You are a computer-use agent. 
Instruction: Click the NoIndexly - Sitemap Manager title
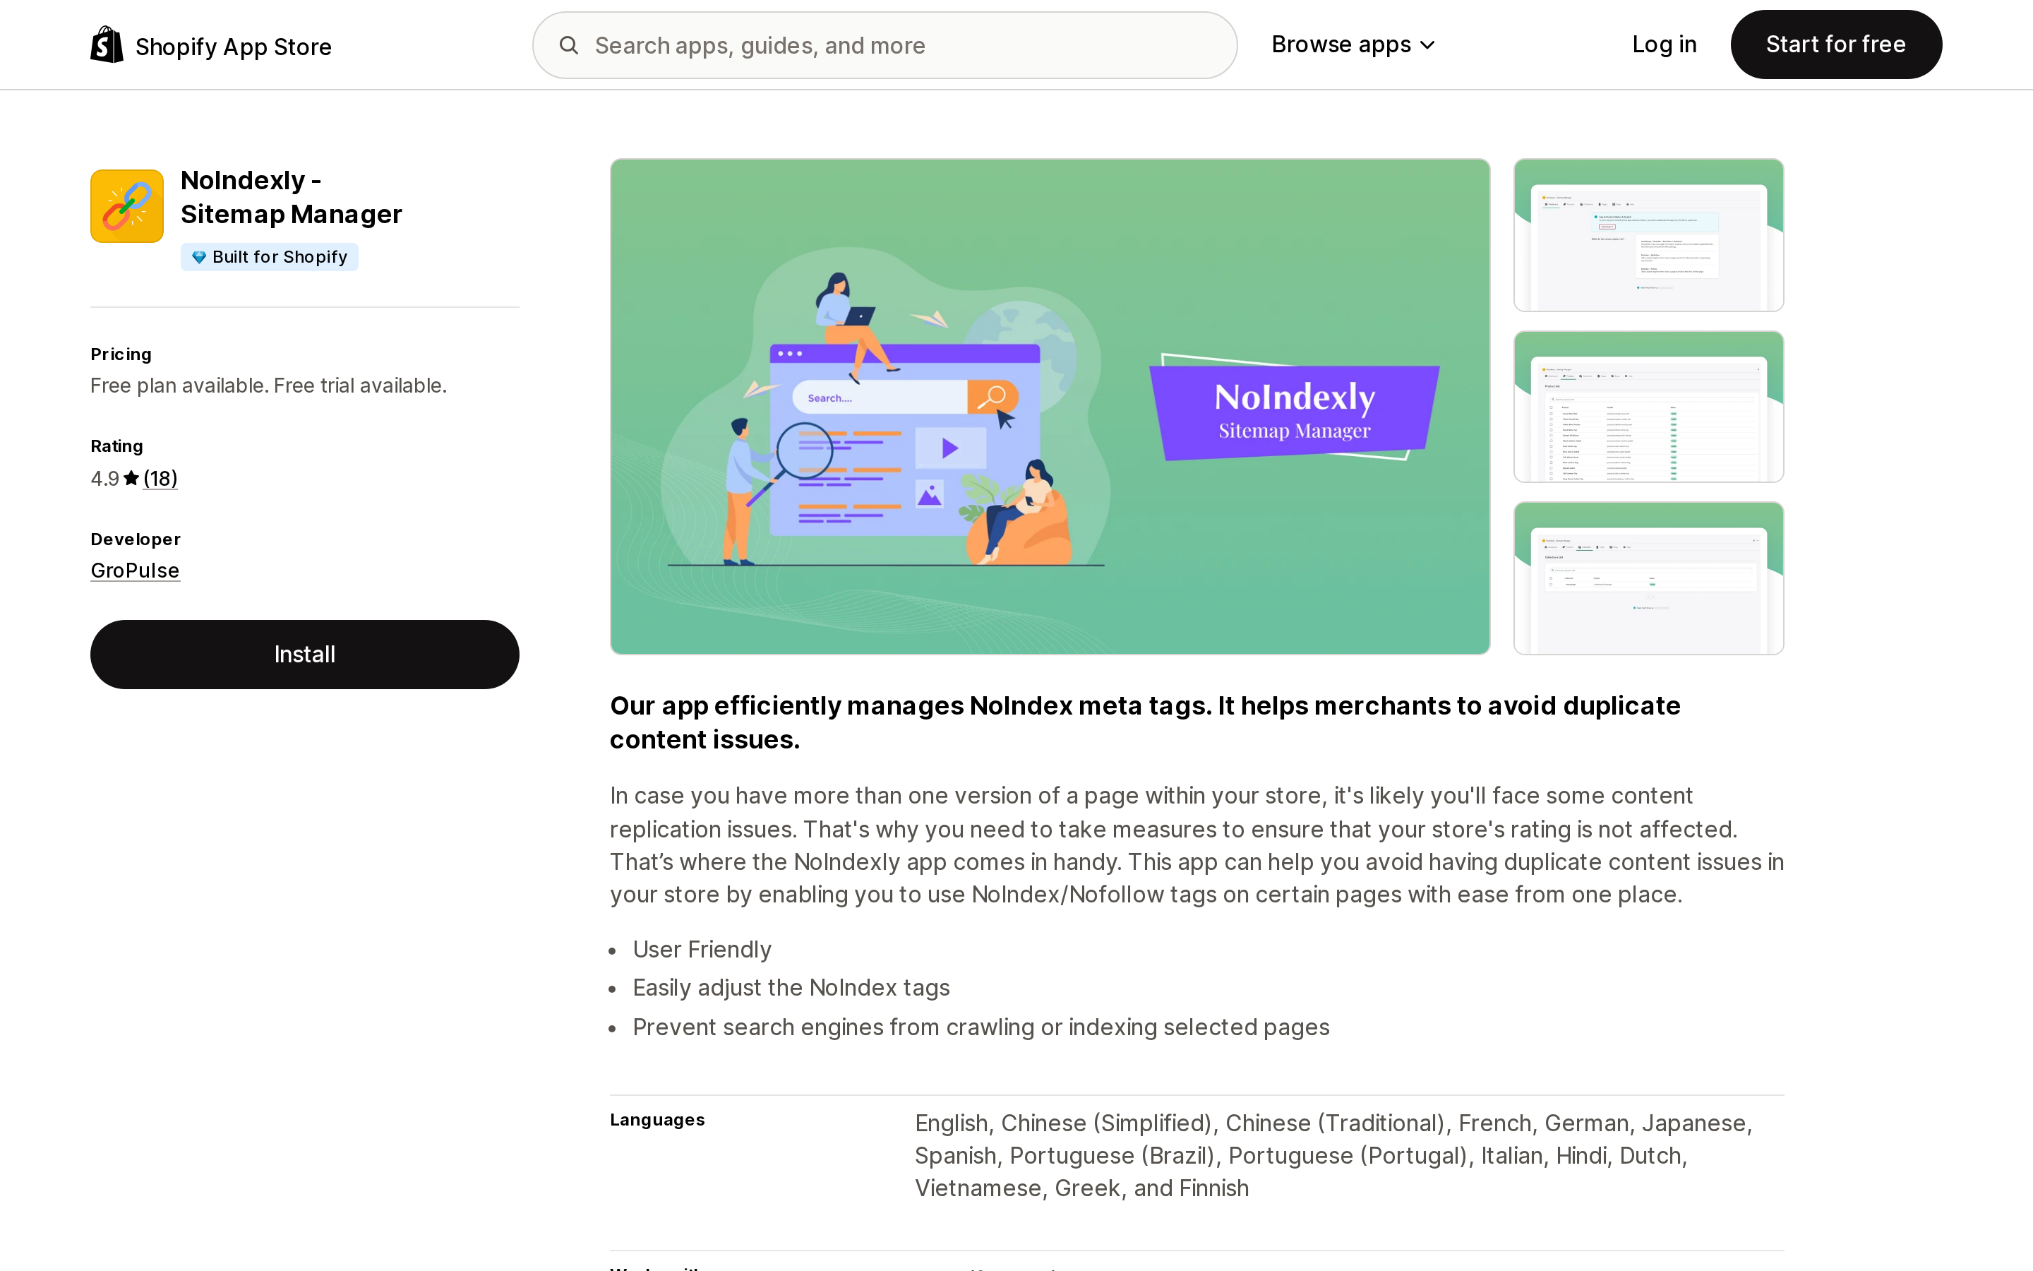click(291, 197)
